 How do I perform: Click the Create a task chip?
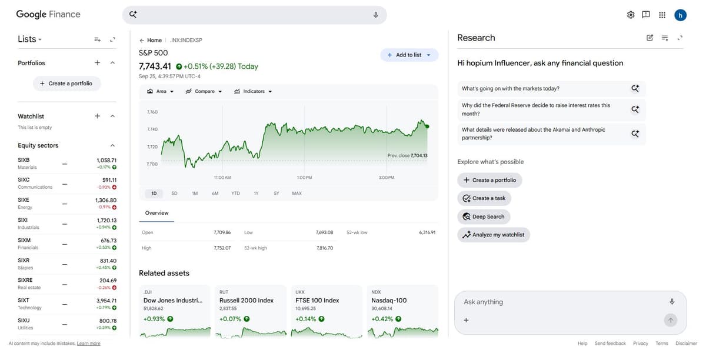[x=484, y=198]
